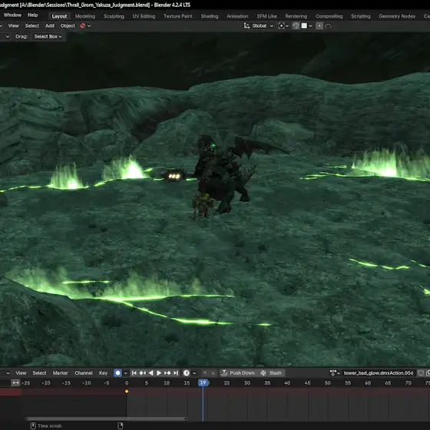Toggle auto keying record button
Viewport: 430px width, 430px height.
point(117,373)
